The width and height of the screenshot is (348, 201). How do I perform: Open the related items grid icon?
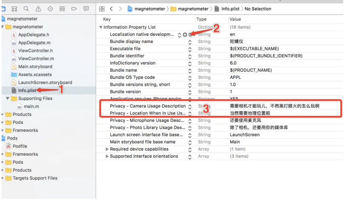pos(102,9)
